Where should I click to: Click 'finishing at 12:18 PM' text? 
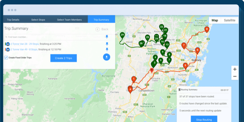click(50, 50)
